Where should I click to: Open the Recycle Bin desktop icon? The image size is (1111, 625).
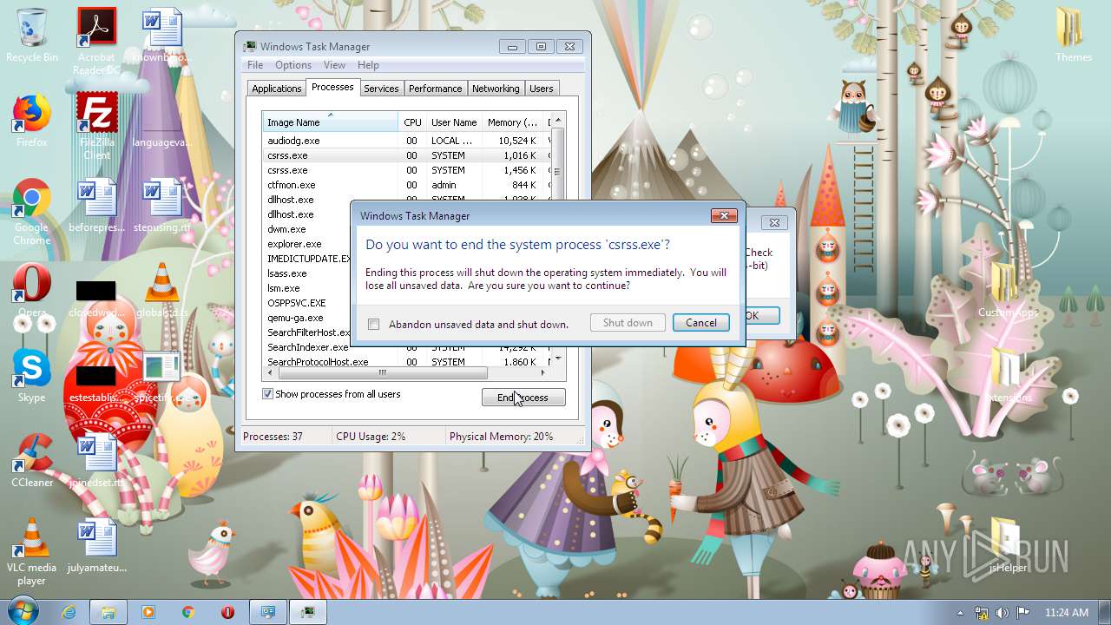pos(32,36)
